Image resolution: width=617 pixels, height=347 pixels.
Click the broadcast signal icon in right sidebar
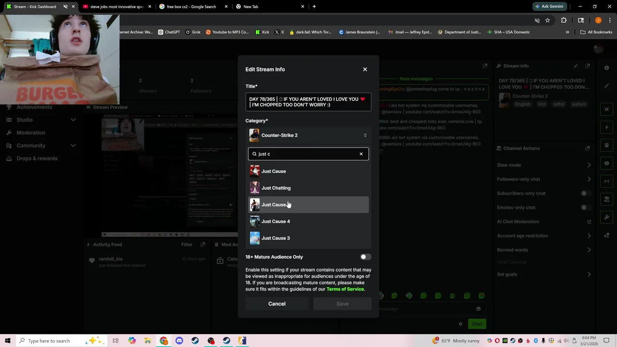tap(606, 181)
